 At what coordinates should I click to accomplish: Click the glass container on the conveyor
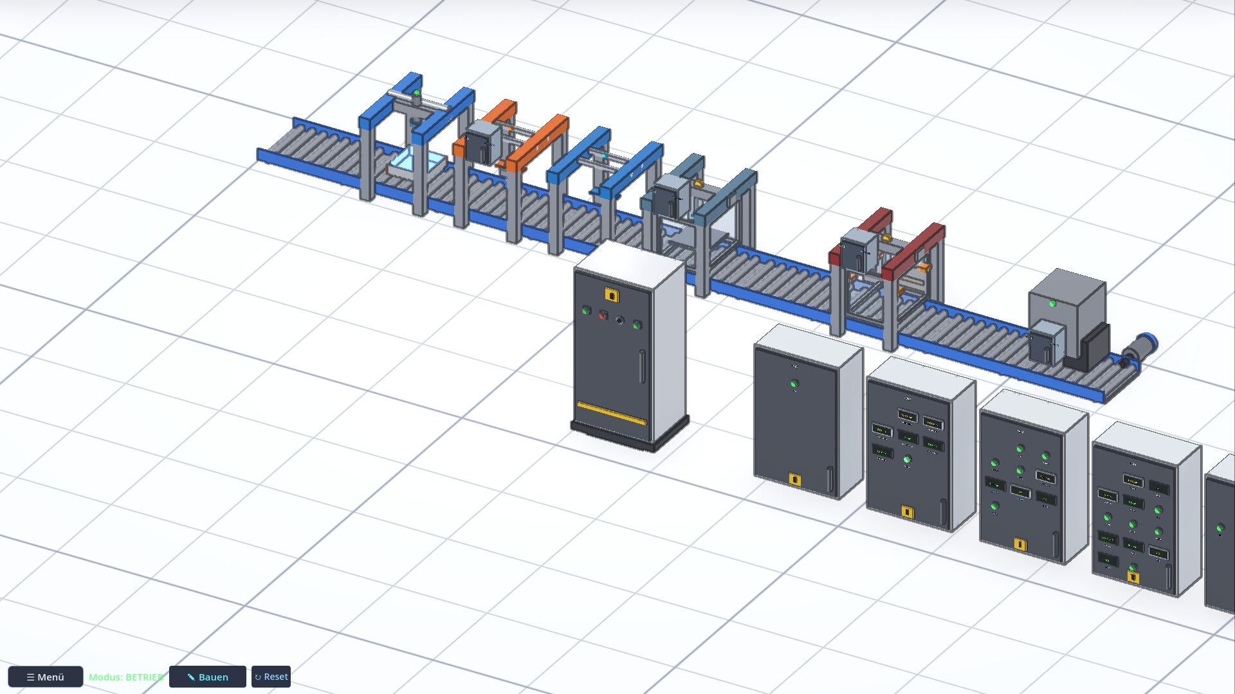[417, 163]
